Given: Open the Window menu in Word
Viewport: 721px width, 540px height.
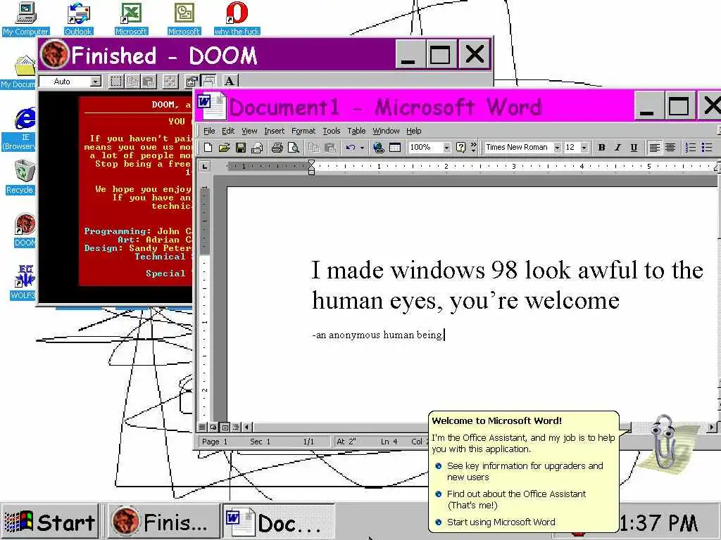Looking at the screenshot, I should (386, 131).
